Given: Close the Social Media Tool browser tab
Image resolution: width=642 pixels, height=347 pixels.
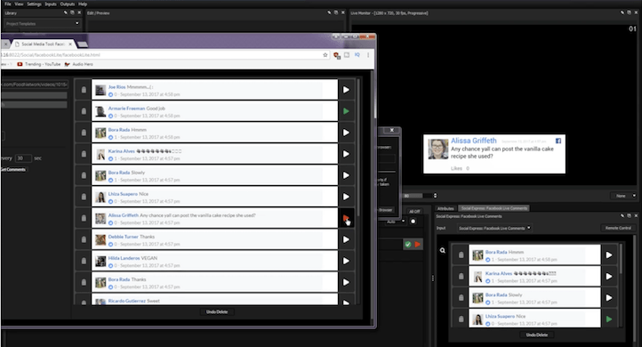Looking at the screenshot, I should pyautogui.click(x=70, y=44).
